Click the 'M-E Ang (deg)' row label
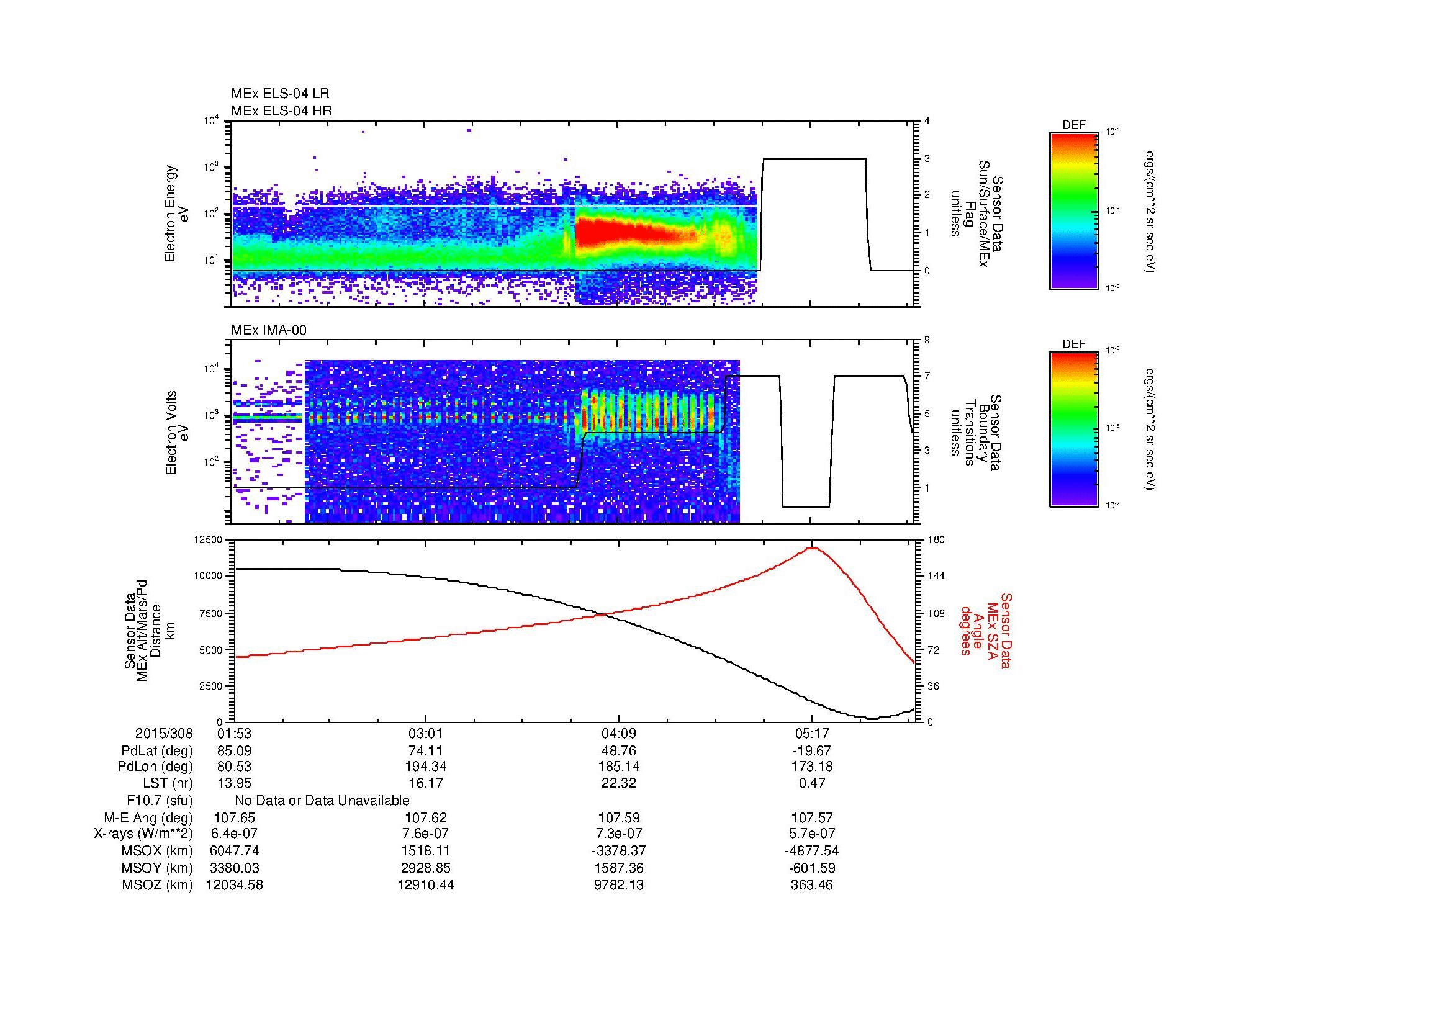Image resolution: width=1452 pixels, height=1026 pixels. [x=148, y=817]
